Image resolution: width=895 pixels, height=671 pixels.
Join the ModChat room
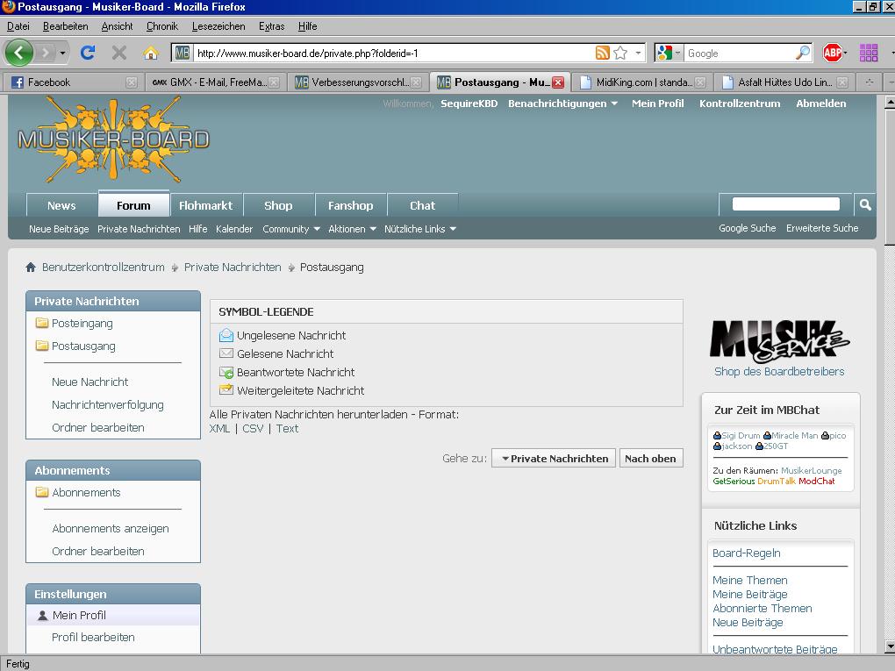point(816,481)
